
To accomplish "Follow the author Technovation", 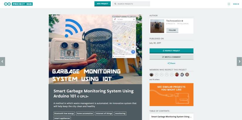I will coord(172,30).
